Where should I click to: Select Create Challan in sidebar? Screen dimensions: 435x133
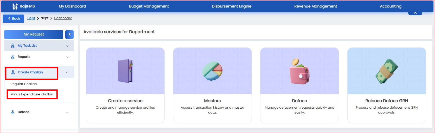(x=30, y=72)
